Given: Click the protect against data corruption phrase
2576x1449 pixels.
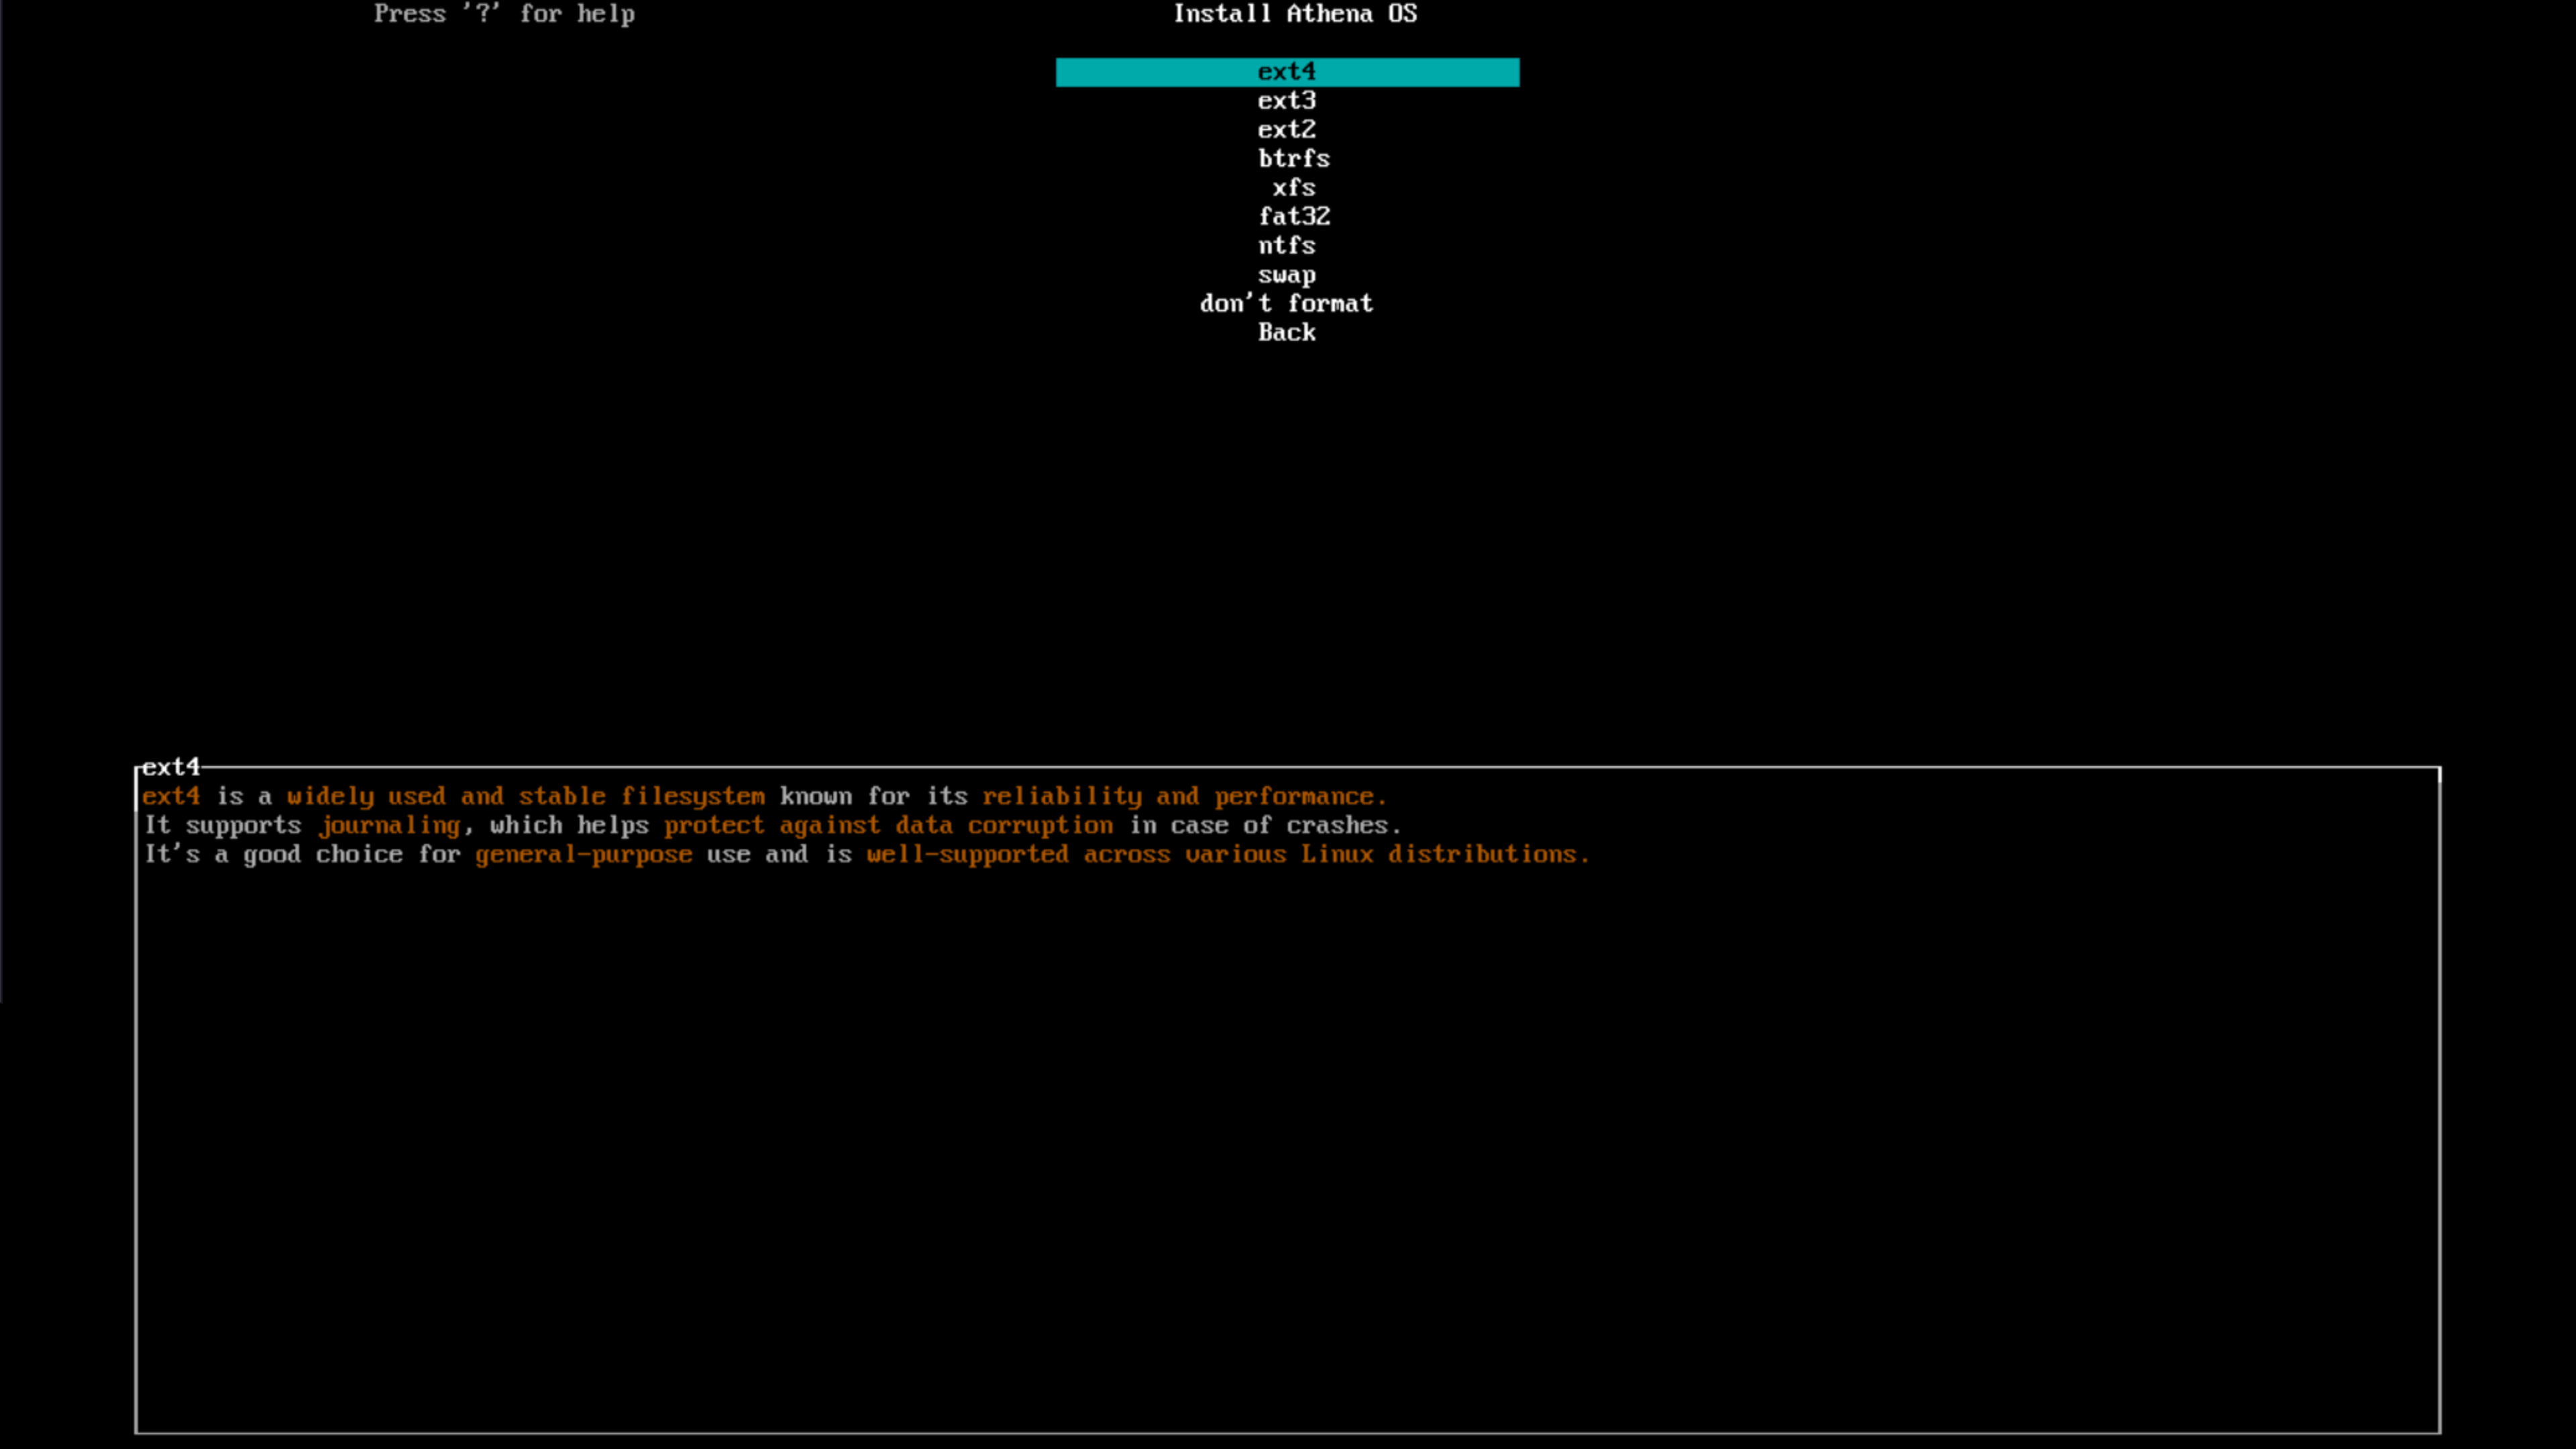Looking at the screenshot, I should [x=889, y=825].
